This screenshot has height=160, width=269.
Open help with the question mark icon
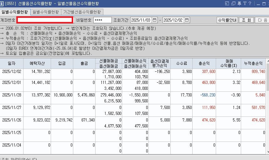[x=250, y=3]
